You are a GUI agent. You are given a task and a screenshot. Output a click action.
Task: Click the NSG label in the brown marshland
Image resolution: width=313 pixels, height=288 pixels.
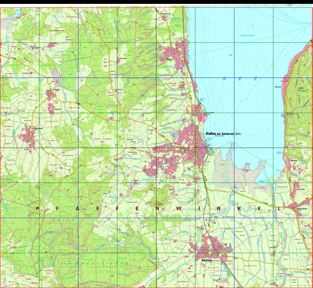tap(222, 164)
